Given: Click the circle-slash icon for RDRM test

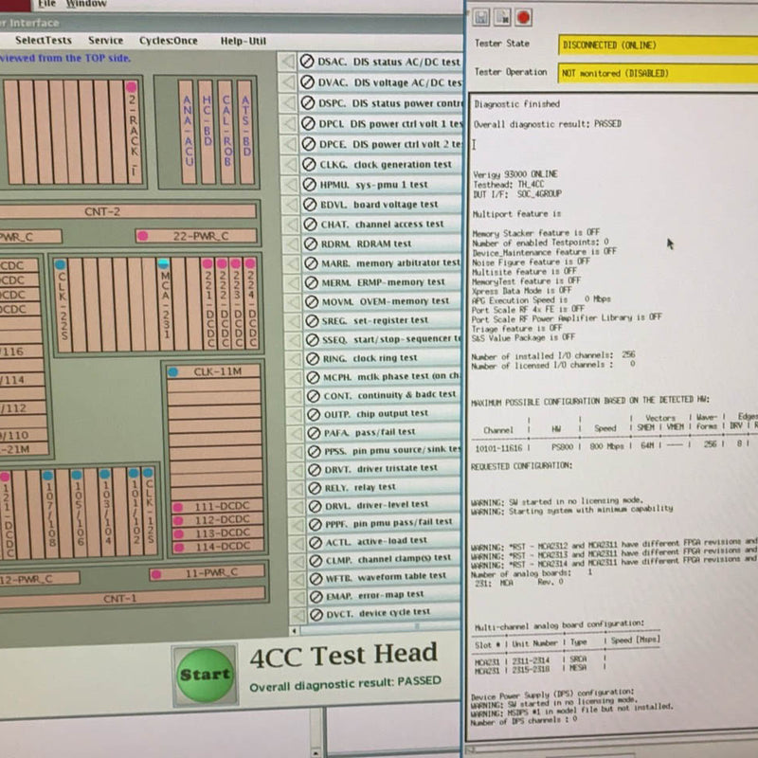Looking at the screenshot, I should (311, 244).
